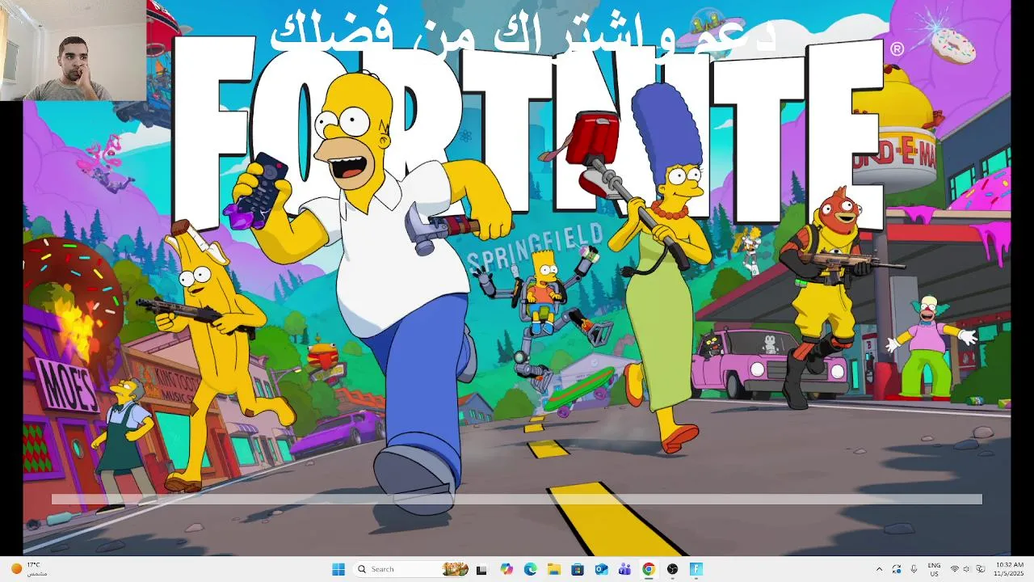Viewport: 1034px width, 582px height.
Task: Open the volume speaker tray icon
Action: click(x=968, y=569)
